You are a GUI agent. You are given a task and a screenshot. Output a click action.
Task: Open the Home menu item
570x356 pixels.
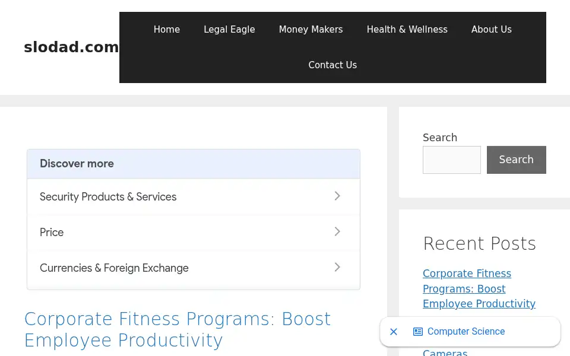(166, 30)
